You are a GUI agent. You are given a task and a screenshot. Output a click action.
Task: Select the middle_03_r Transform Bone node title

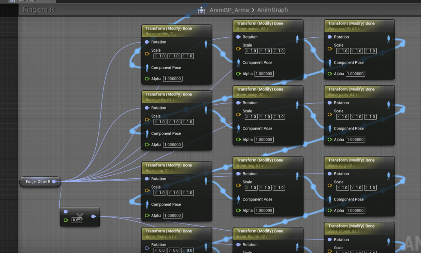351,23
